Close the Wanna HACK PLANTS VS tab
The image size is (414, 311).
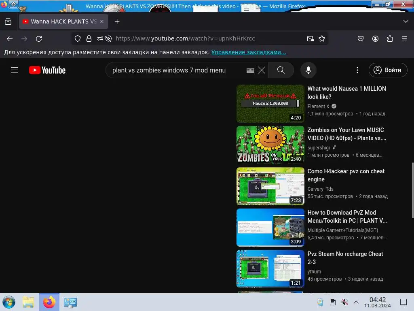coord(102,21)
